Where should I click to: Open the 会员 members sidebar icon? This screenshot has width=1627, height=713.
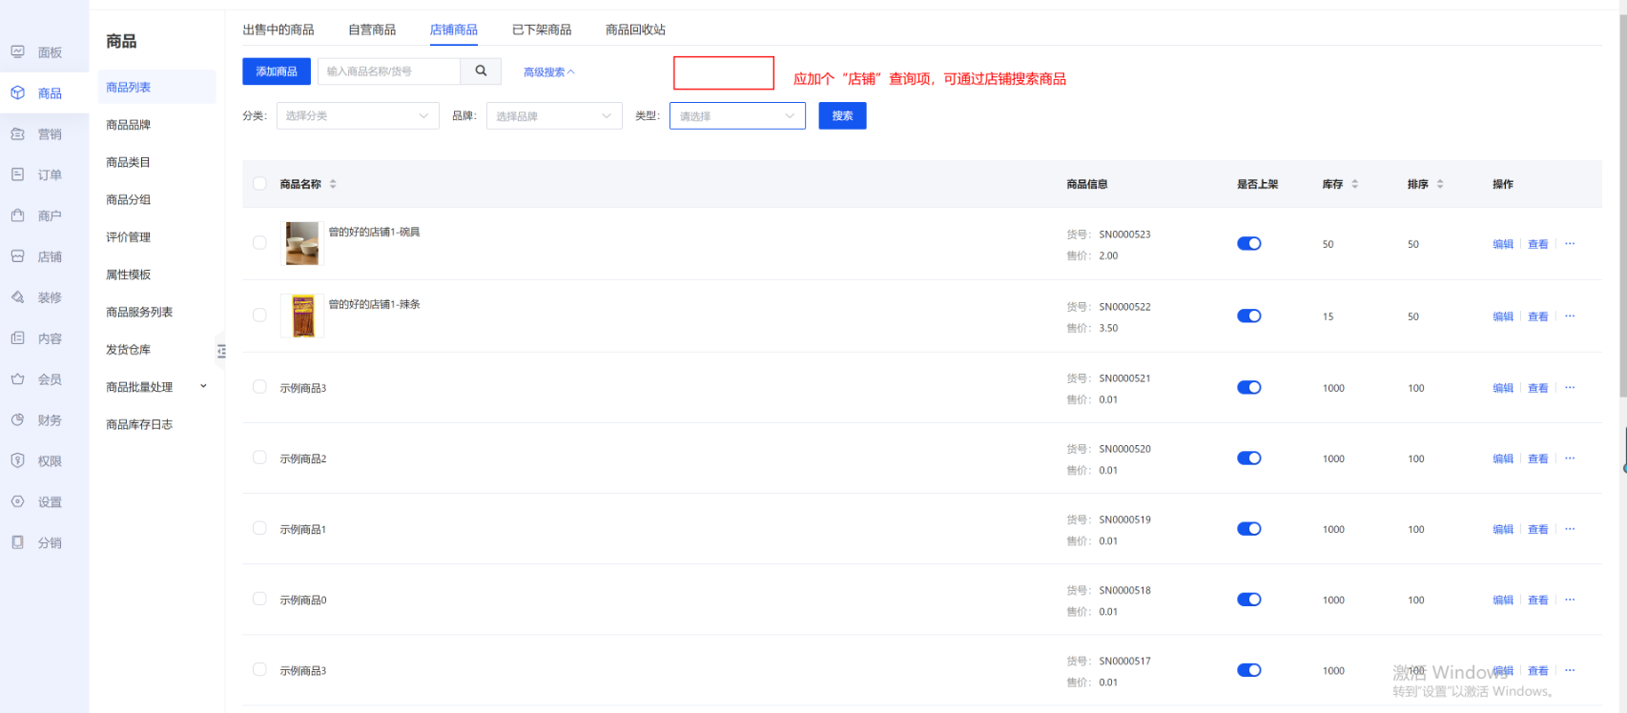pos(18,378)
